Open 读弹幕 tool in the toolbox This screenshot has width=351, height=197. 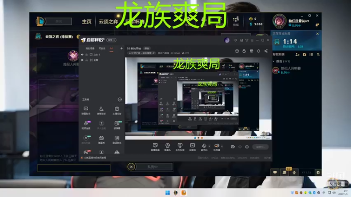click(x=117, y=125)
